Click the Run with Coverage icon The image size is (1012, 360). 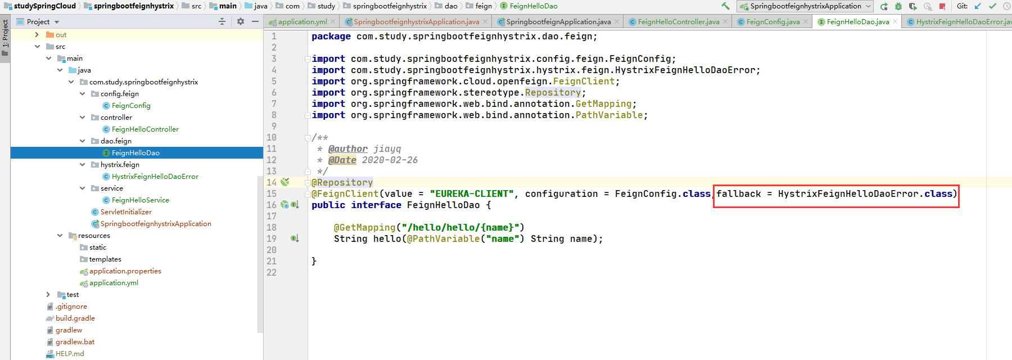click(912, 6)
